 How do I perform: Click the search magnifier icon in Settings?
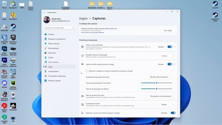[x=73, y=28]
